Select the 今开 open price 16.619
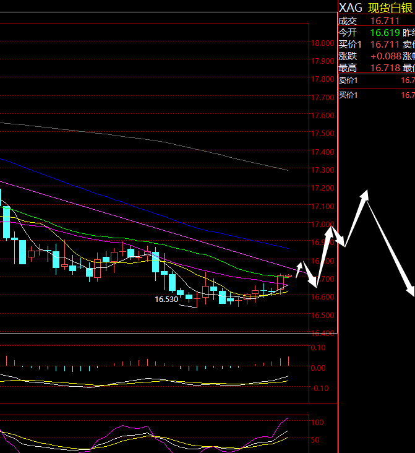Screen dimensions: 415x453 (385, 33)
